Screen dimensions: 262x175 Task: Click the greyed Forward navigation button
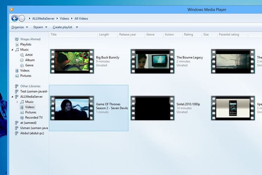tap(22, 18)
